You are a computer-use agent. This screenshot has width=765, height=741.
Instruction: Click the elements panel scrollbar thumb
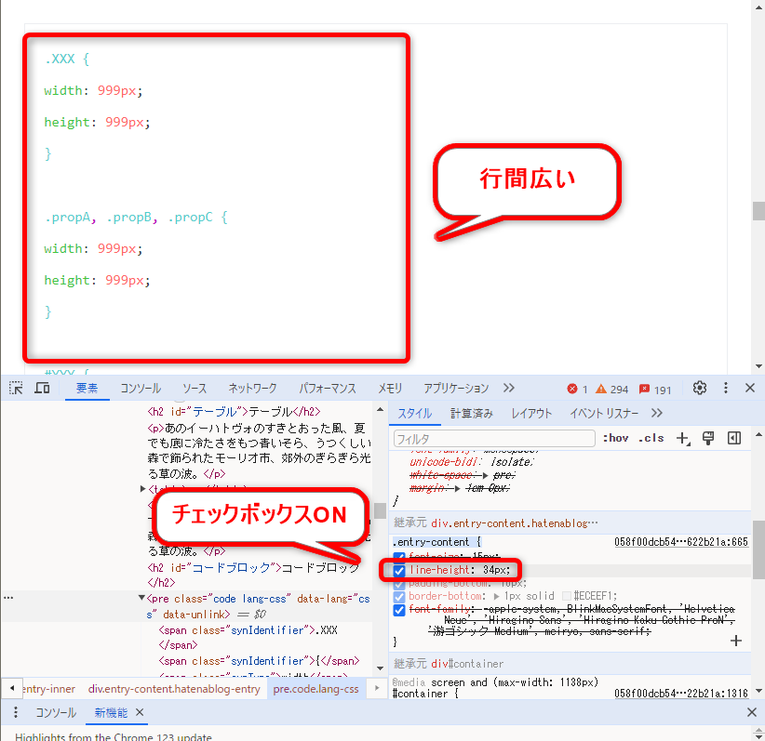(381, 510)
